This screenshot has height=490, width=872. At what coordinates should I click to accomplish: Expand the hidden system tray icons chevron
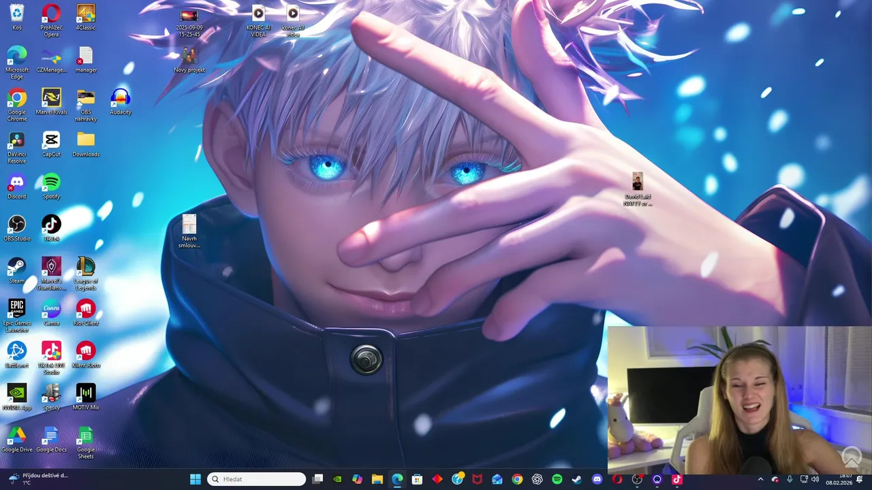pos(761,479)
